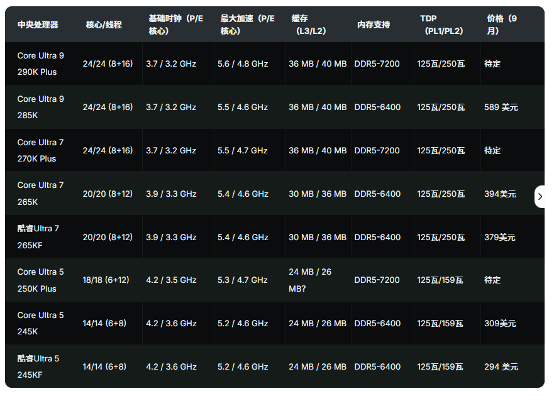This screenshot has width=554, height=396.
Task: Select the 394美元 price cell
Action: 500,194
